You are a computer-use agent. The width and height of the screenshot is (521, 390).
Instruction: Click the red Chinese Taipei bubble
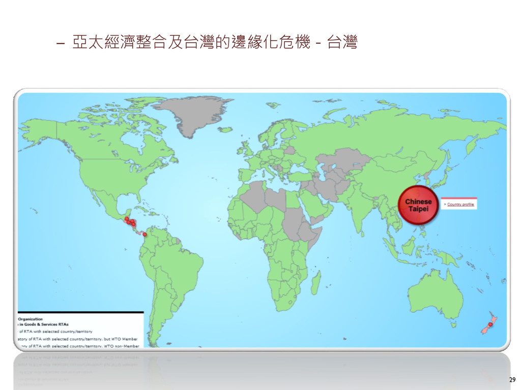pos(418,205)
